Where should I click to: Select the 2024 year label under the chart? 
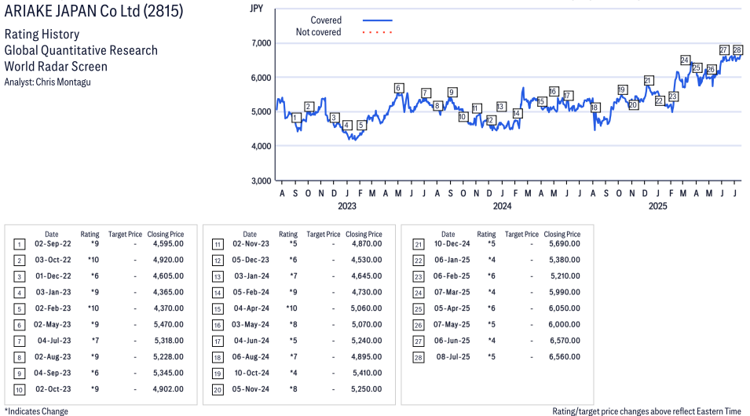[x=503, y=206]
